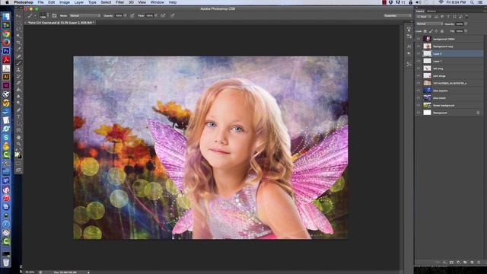This screenshot has width=487, height=274.
Task: Open the Tool Presets collapsed panel icon
Action: [x=409, y=64]
